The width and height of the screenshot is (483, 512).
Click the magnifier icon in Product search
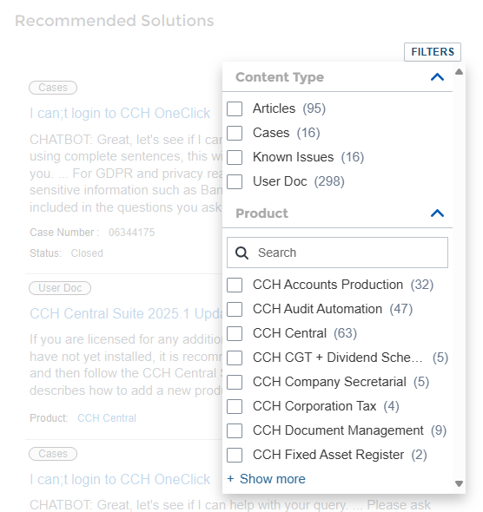241,253
